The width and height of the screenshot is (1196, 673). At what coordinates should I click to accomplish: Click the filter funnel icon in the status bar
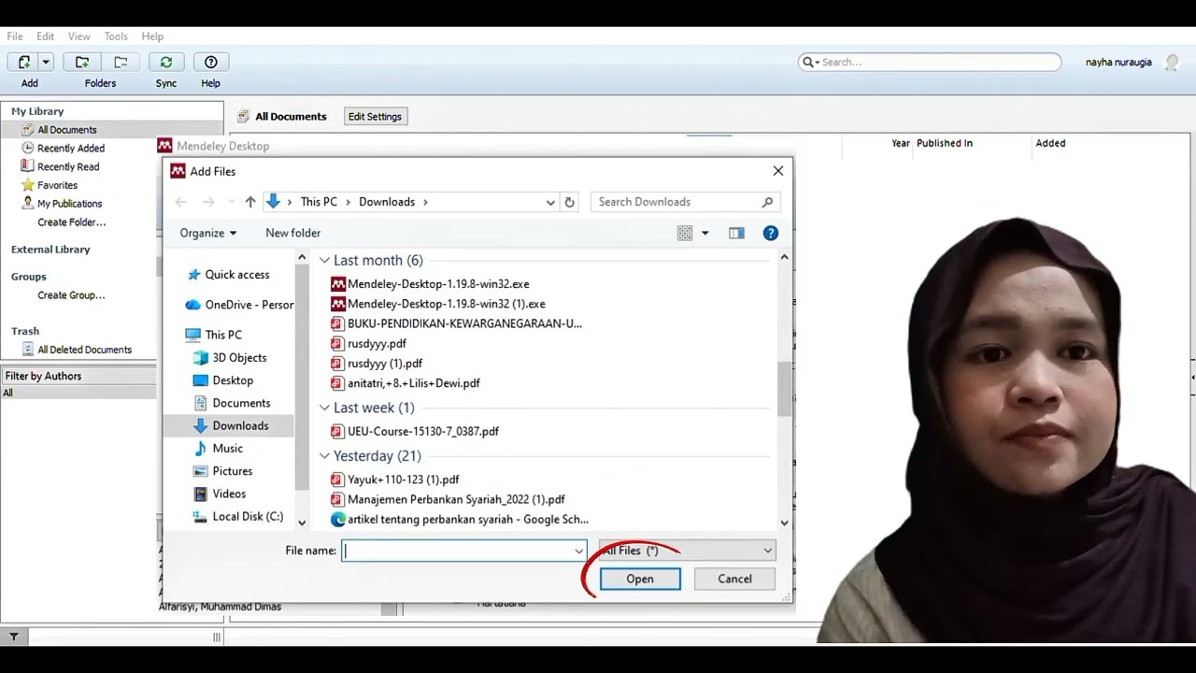click(x=13, y=637)
